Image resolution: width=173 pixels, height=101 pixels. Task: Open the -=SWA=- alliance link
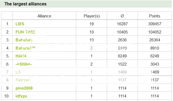24,64
